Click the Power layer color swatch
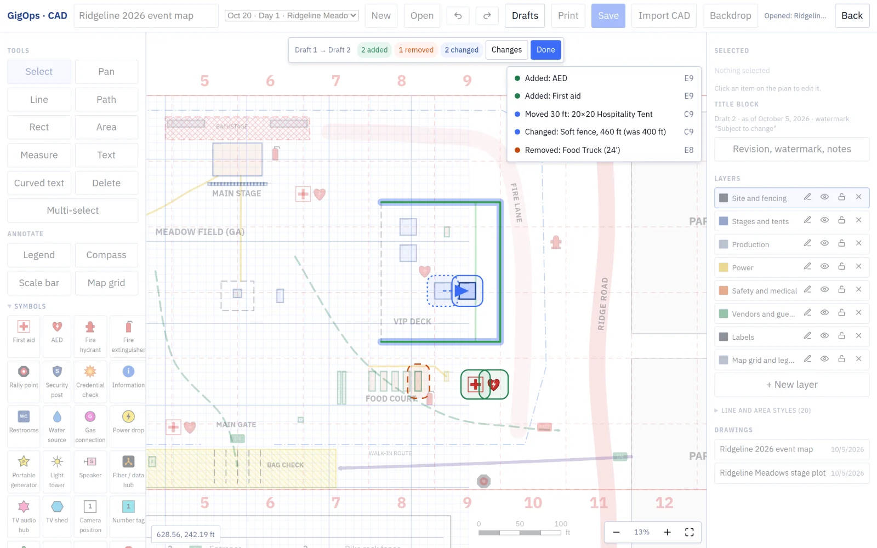The image size is (877, 548). (x=724, y=267)
